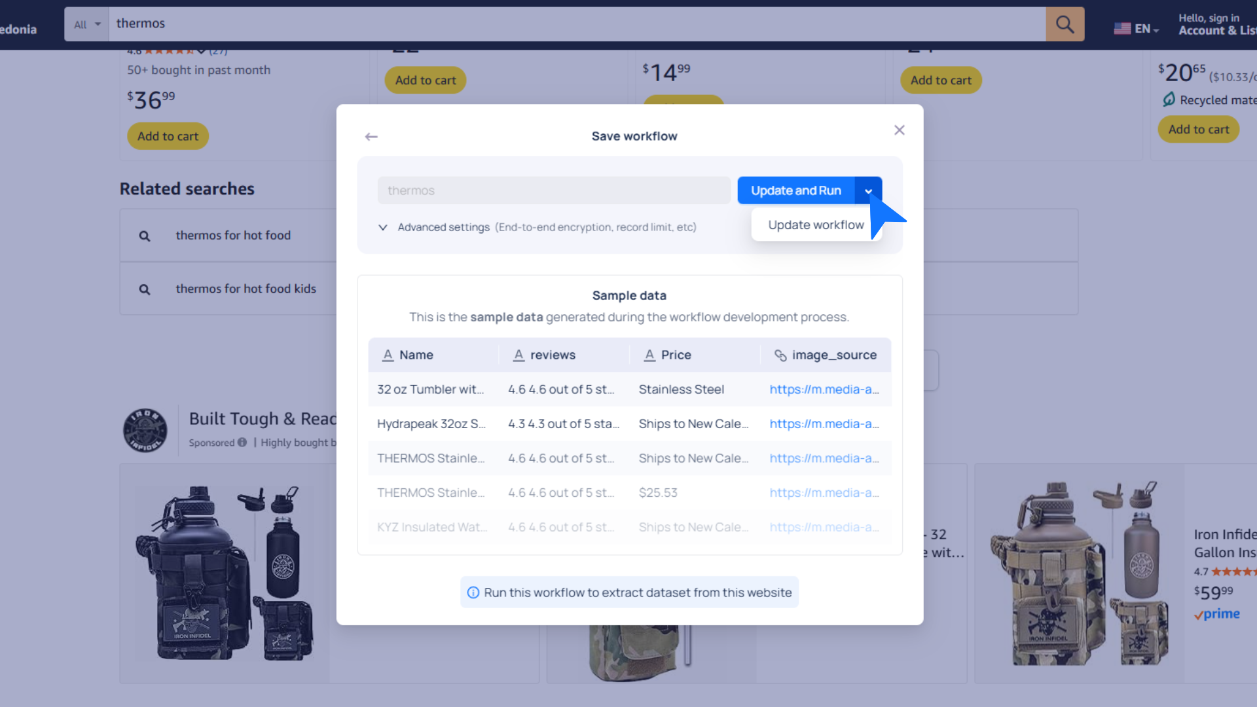Select Update workflow menu option

point(815,225)
